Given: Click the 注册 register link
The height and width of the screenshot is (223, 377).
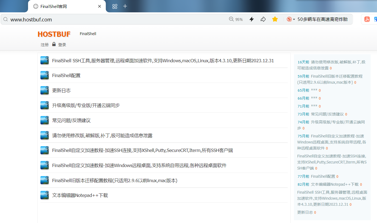Looking at the screenshot, I should [45, 45].
